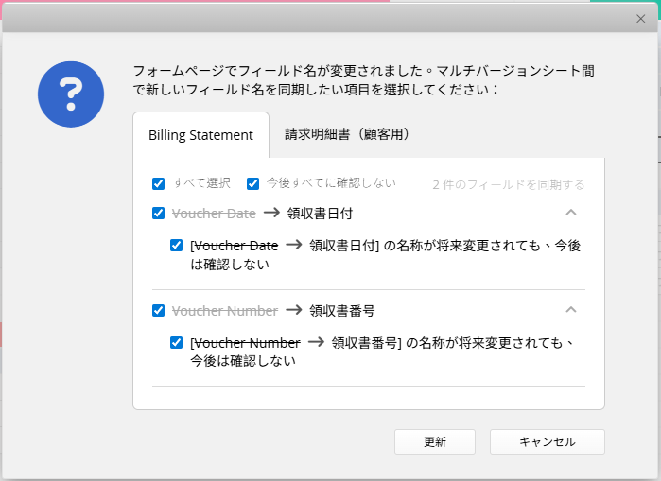Uncheck the Voucher Number → 領収書番号 row checkbox
This screenshot has height=481, width=661.
[159, 310]
